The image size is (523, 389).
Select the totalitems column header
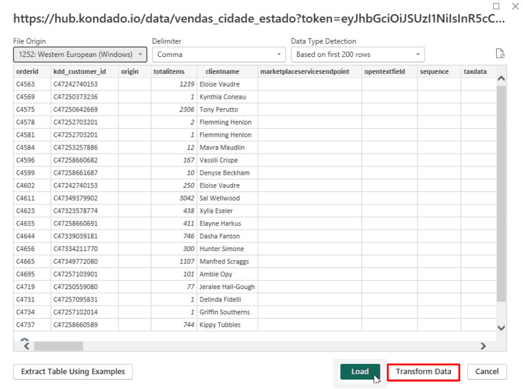tap(169, 72)
